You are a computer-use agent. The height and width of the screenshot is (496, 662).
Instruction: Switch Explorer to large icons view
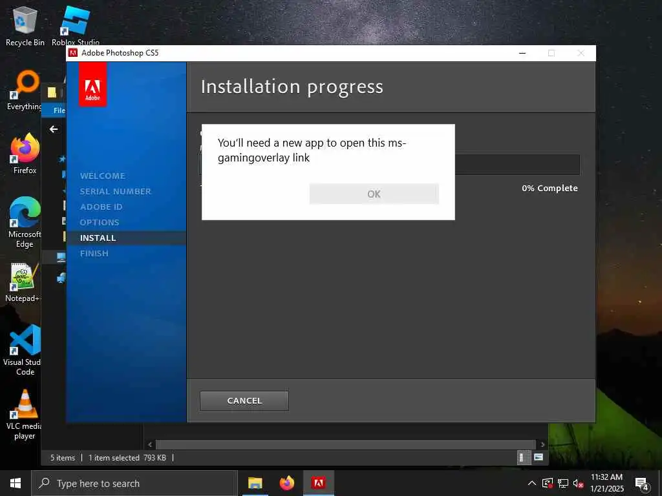[x=539, y=457]
